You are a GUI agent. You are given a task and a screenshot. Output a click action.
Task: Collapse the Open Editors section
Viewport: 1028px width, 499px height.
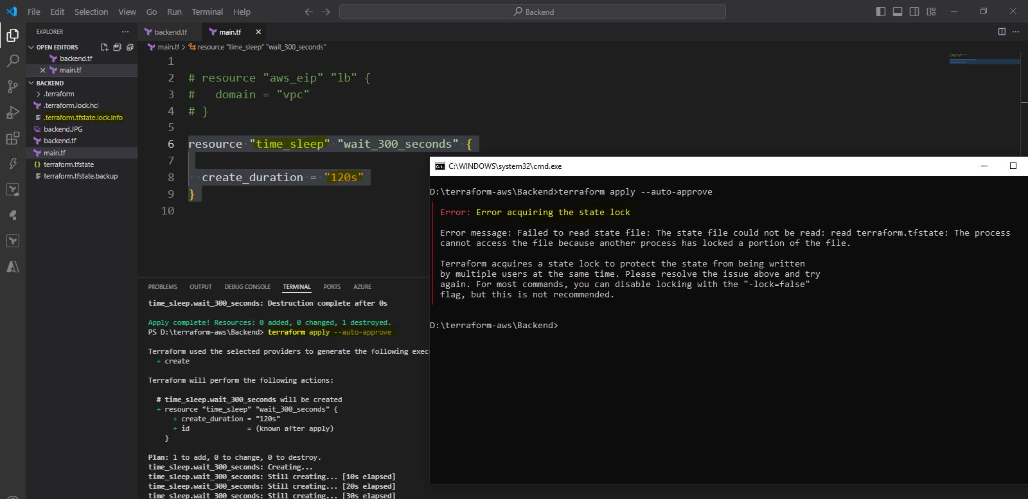pos(57,47)
